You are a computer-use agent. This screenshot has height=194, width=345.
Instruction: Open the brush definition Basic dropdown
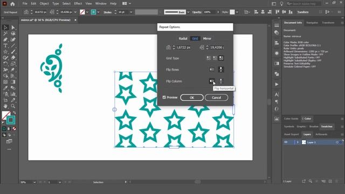point(188,12)
